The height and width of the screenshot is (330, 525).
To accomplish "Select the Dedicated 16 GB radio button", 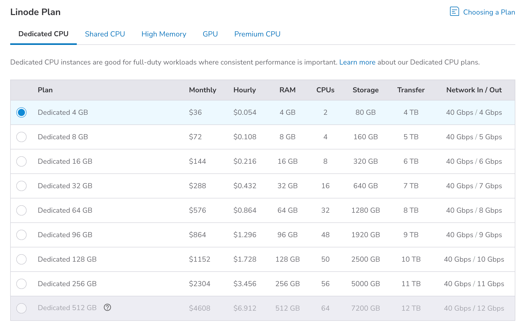I will point(21,161).
